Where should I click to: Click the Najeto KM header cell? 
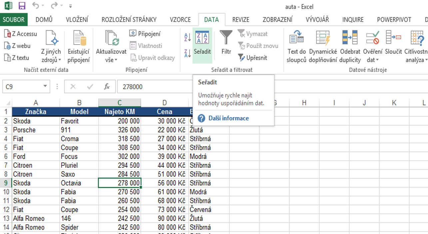point(120,112)
